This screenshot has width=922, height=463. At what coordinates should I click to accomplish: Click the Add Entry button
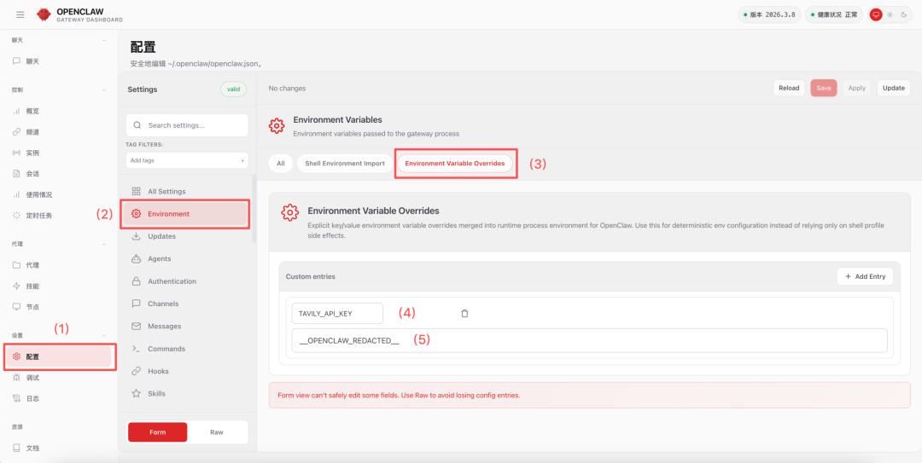click(864, 276)
